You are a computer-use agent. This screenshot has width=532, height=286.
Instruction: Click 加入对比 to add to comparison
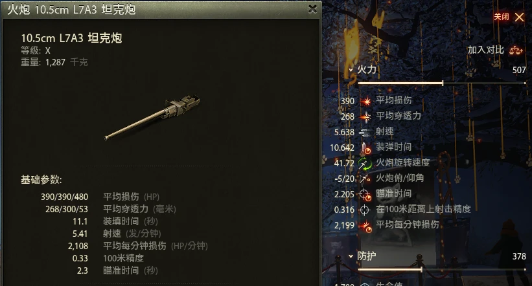(485, 50)
